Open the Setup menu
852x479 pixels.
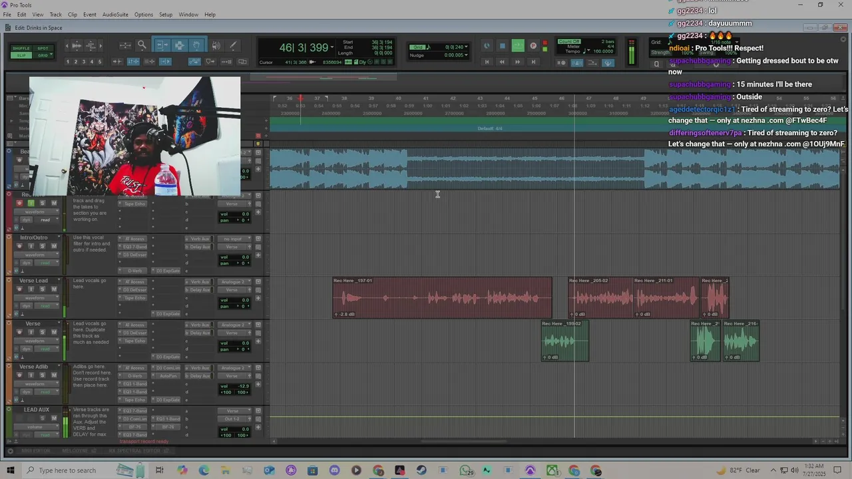point(166,15)
